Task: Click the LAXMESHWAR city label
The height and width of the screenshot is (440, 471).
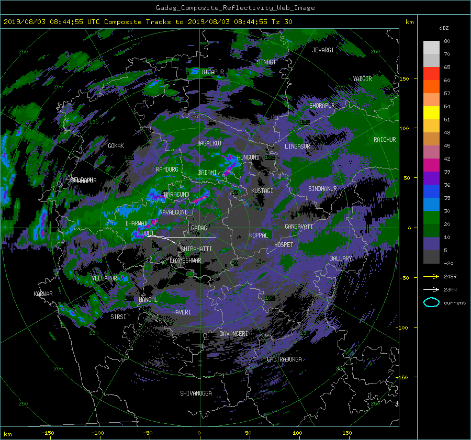Action: pos(185,261)
